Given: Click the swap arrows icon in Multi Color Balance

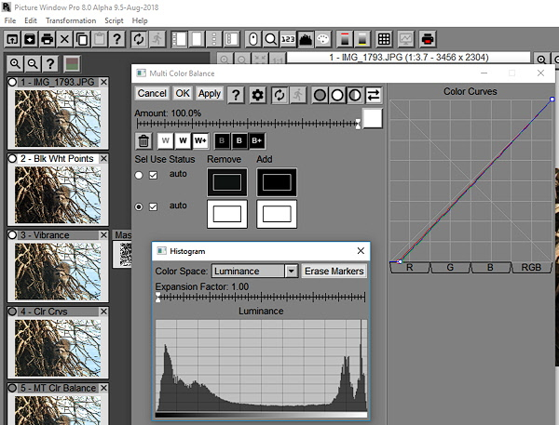Looking at the screenshot, I should pos(374,95).
